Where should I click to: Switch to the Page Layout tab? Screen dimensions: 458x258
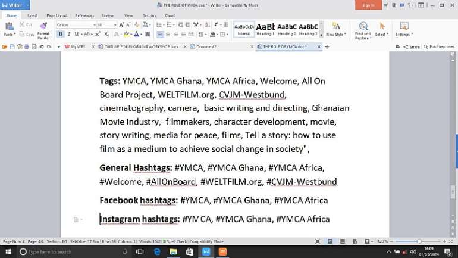[x=57, y=15]
